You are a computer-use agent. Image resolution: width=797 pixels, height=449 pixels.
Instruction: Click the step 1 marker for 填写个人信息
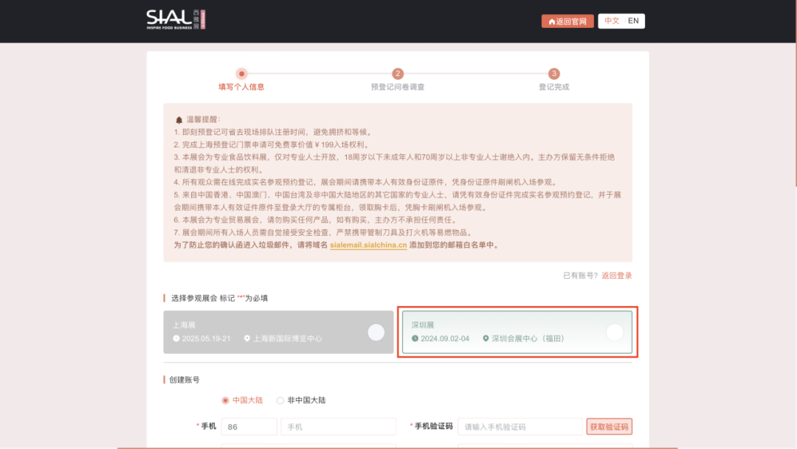[x=242, y=74]
